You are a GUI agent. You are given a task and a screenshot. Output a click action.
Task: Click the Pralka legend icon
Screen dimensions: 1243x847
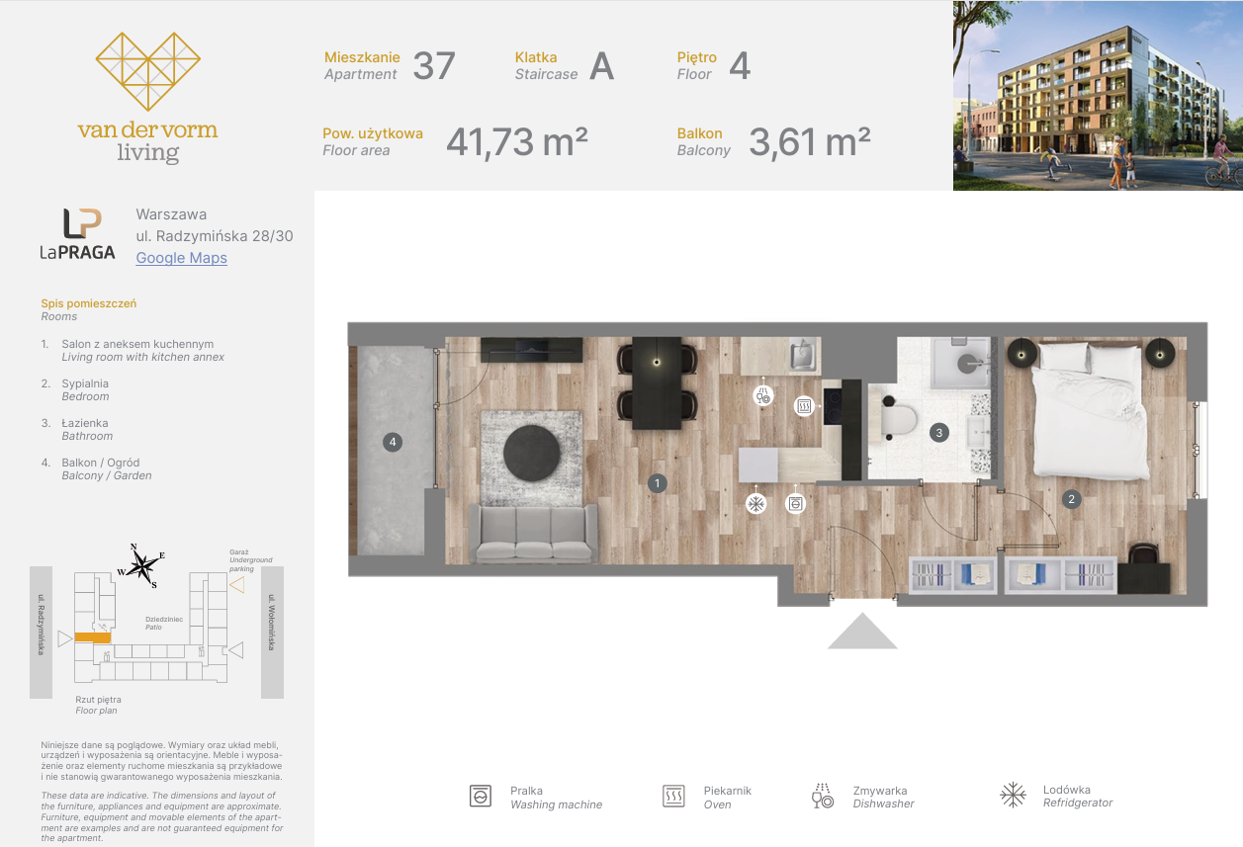(481, 797)
